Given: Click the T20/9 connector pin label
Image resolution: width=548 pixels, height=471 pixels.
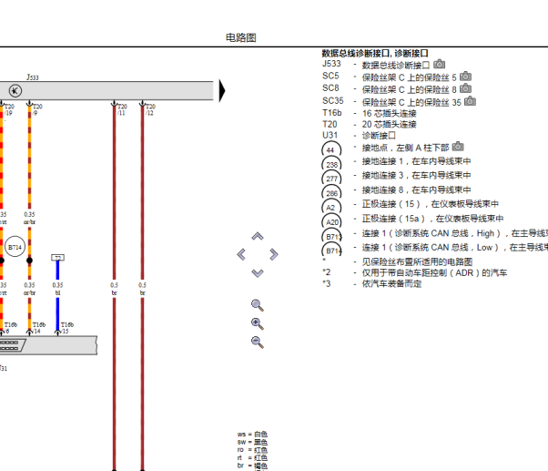Looking at the screenshot, I should click(37, 109).
